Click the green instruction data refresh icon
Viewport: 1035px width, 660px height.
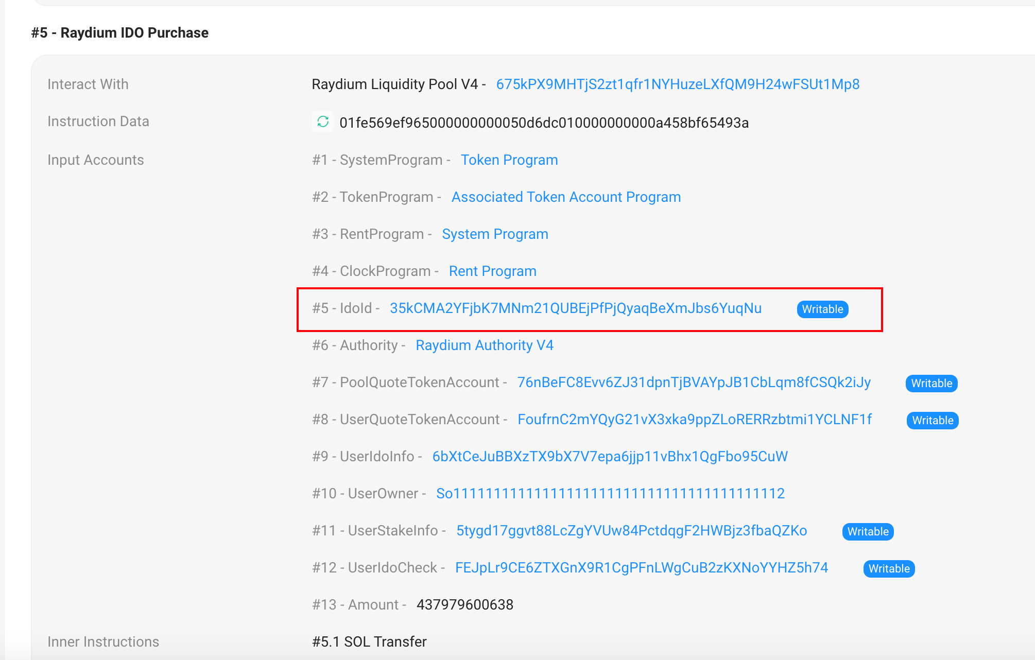pos(323,122)
